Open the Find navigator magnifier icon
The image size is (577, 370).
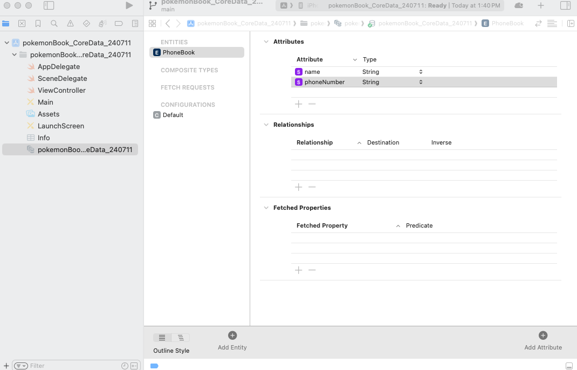[54, 24]
